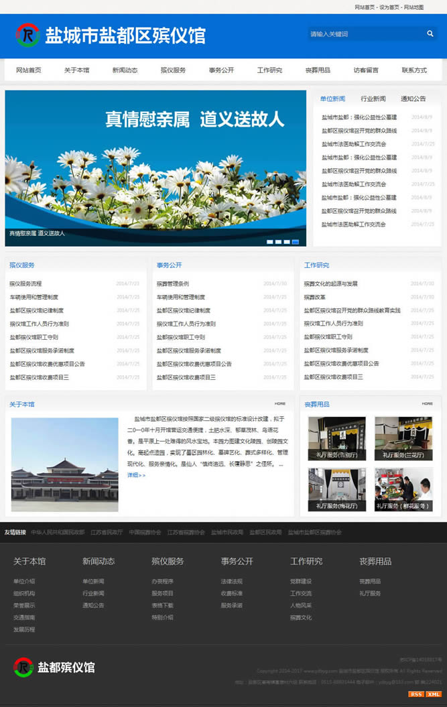Viewport: 447px width, 707px height.
Task: Visit the 江苏省殡葬协会 friendly link
Action: tap(186, 532)
